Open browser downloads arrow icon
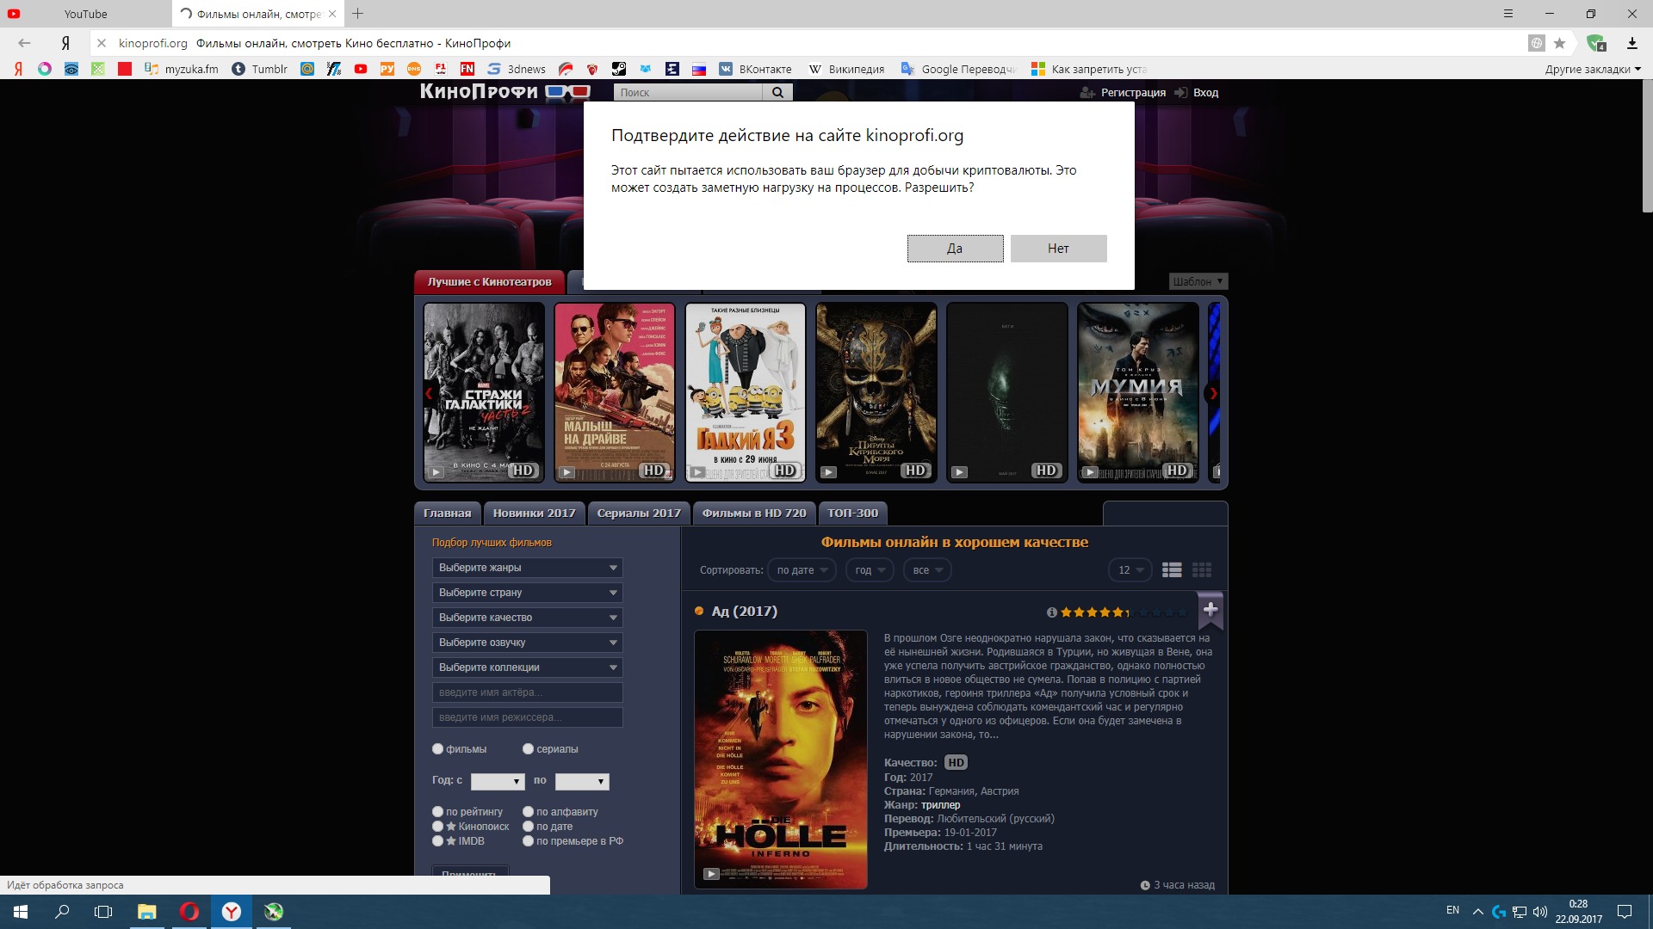 (1631, 43)
